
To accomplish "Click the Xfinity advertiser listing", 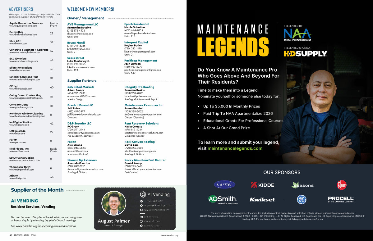I will coord(13,176).
